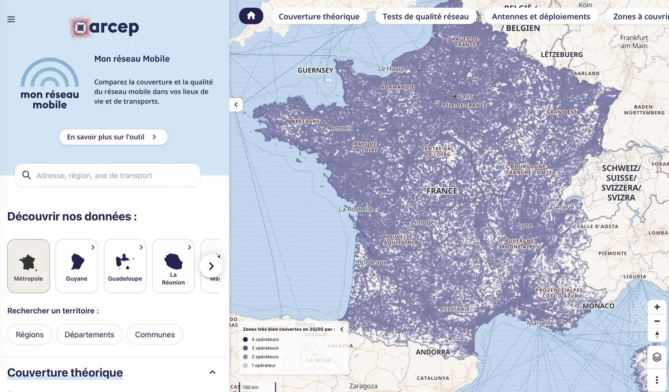
Task: Collapse the coverage legend panel
Action: tap(342, 329)
